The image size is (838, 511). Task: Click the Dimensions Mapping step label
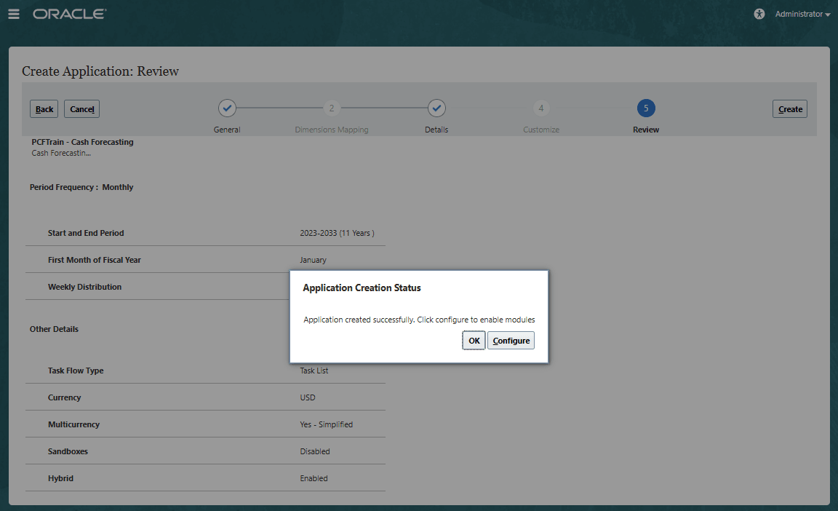[332, 130]
